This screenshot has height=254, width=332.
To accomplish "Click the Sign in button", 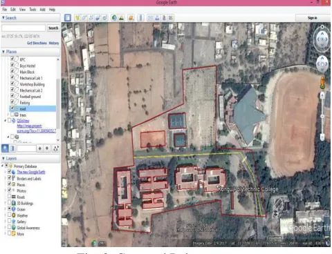I will [x=313, y=18].
